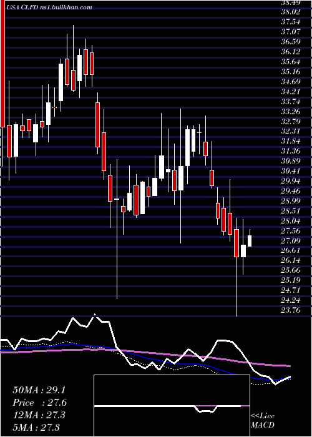The image size is (312, 437).
Task: Click the 33.26 price axis label
Action: click(x=291, y=112)
